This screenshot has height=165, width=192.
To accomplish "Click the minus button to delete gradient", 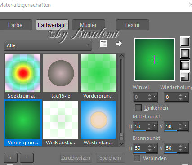I will (x=27, y=158).
